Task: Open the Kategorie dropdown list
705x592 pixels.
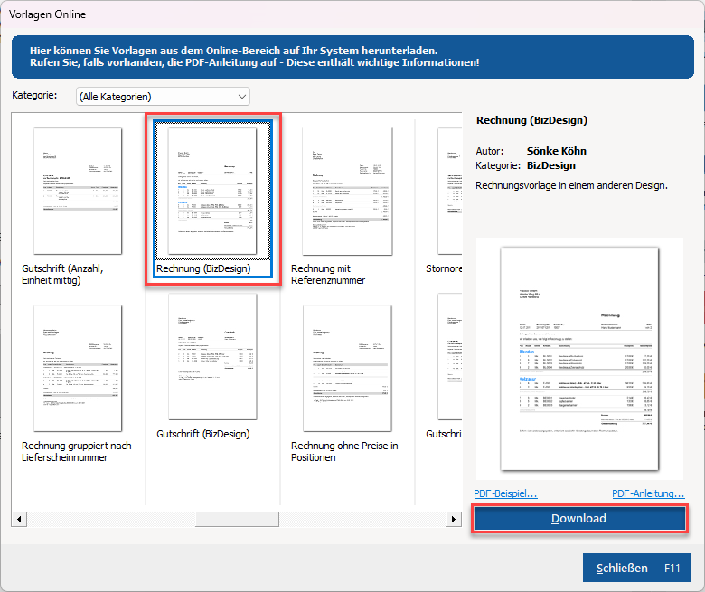Action: (163, 97)
